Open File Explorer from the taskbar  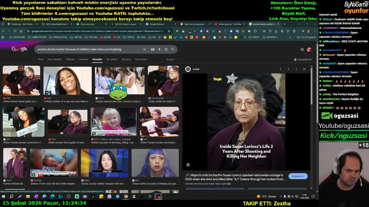coord(28,197)
